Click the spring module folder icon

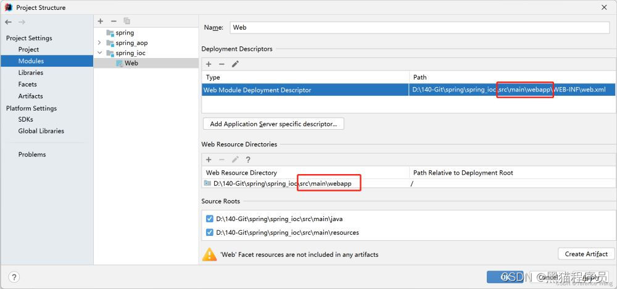(110, 33)
